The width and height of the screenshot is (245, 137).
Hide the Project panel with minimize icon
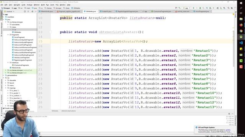36,11
